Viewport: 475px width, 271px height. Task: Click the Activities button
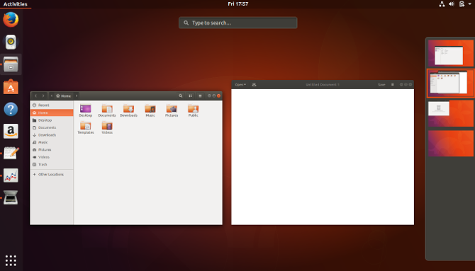coord(15,4)
